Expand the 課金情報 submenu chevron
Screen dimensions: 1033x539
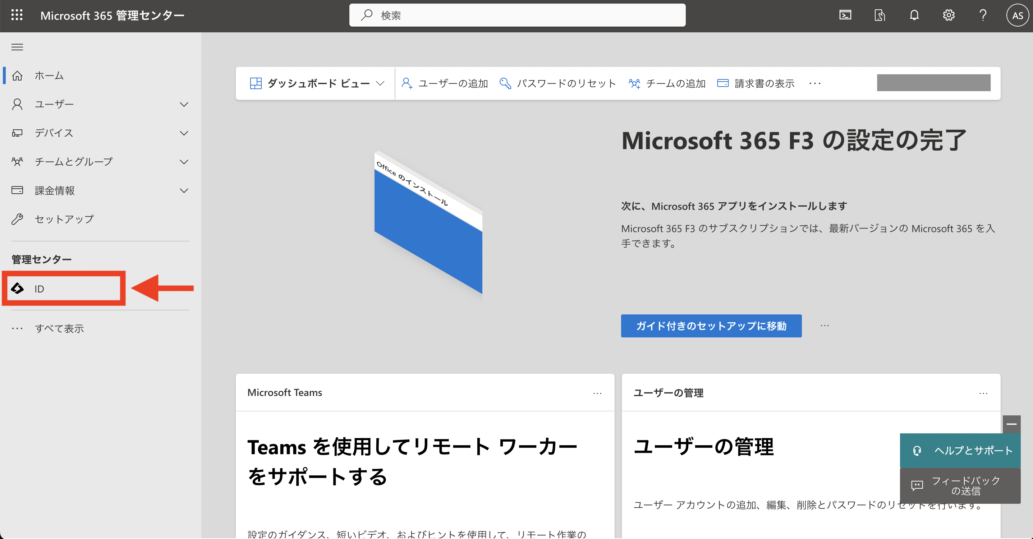pos(184,190)
